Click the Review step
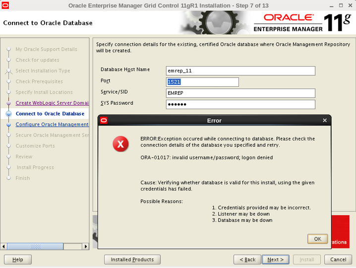This screenshot has height=268, width=356. [24, 157]
